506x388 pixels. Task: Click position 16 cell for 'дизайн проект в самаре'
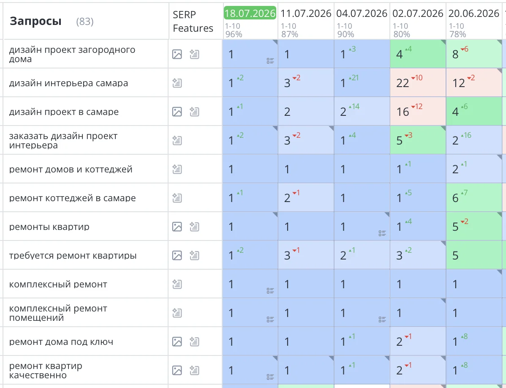click(418, 112)
